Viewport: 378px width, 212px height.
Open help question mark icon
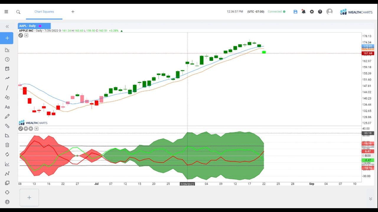tap(320, 12)
